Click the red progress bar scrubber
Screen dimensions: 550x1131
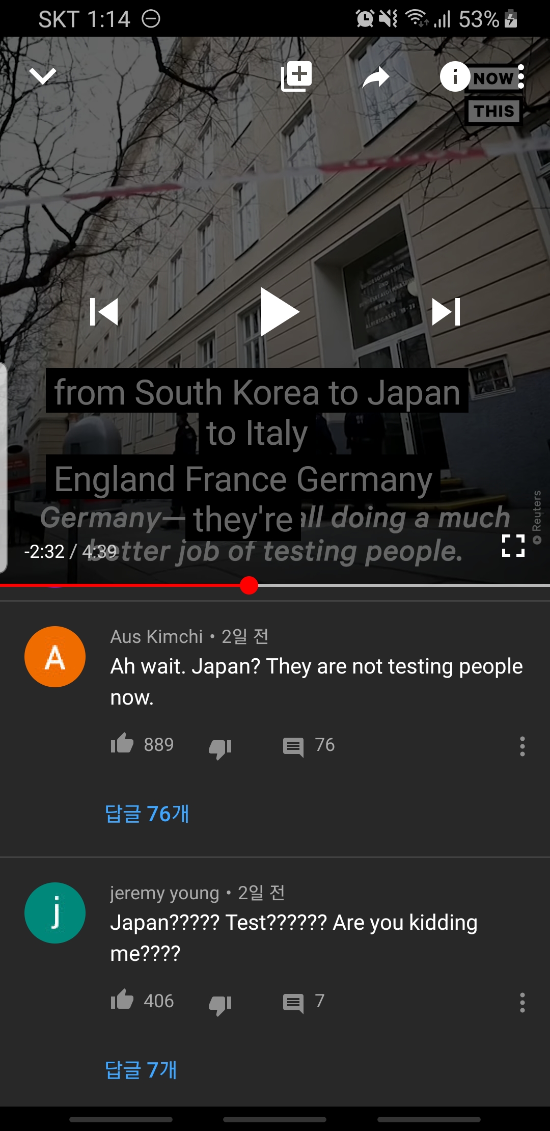point(249,585)
